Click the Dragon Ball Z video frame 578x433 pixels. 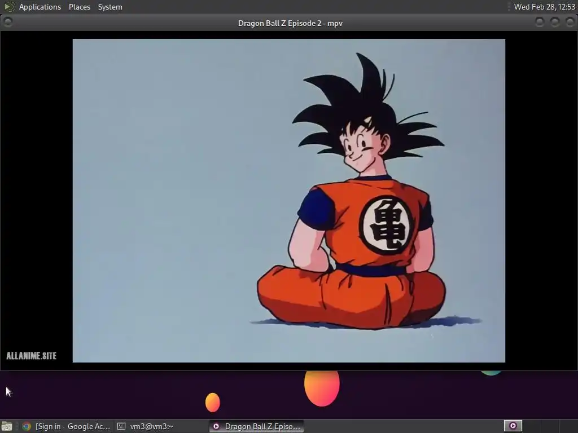pos(288,201)
